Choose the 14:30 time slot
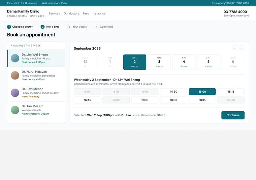The width and height of the screenshot is (256, 180). click(173, 92)
